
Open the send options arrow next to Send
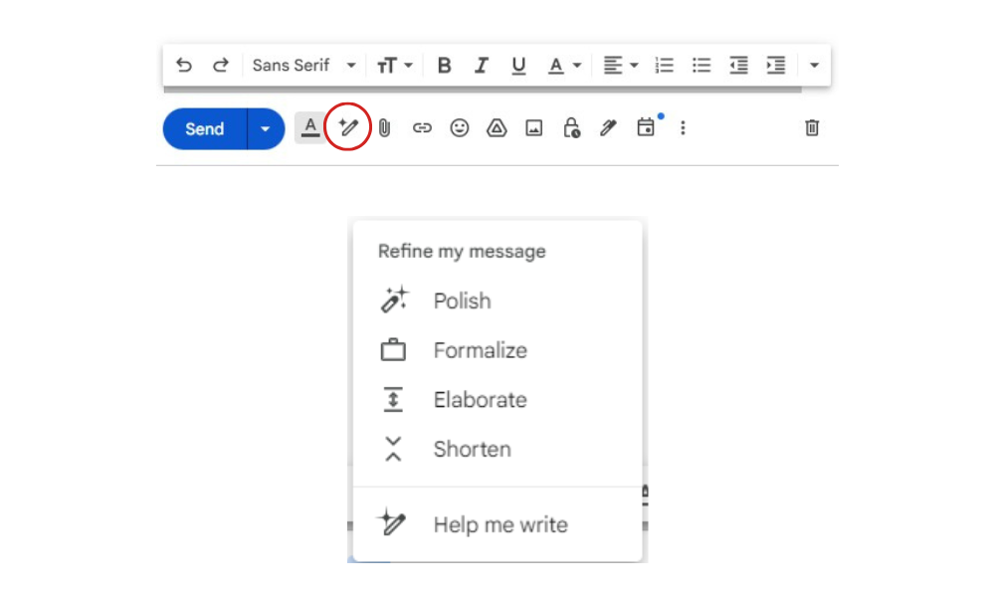266,128
